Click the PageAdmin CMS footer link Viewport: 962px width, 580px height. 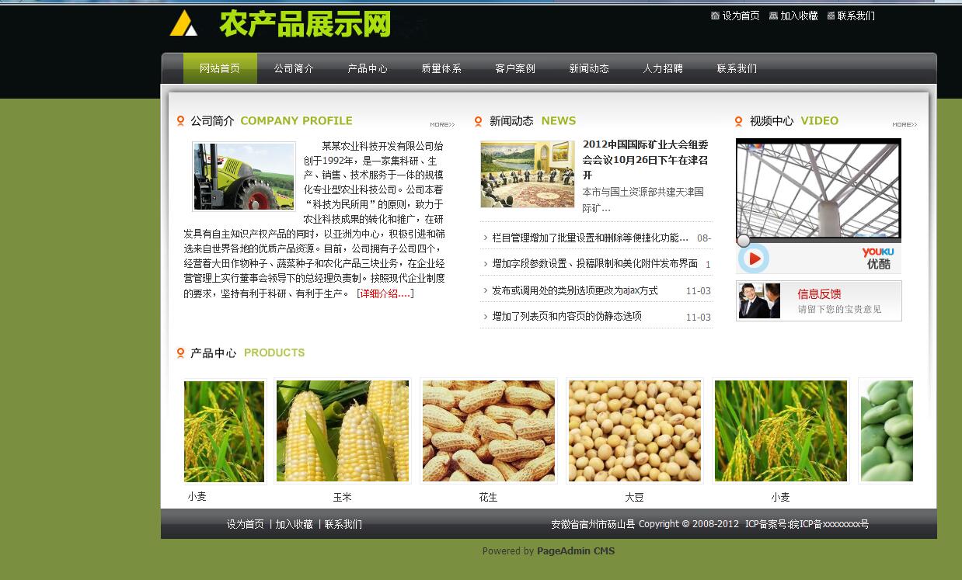tap(575, 551)
